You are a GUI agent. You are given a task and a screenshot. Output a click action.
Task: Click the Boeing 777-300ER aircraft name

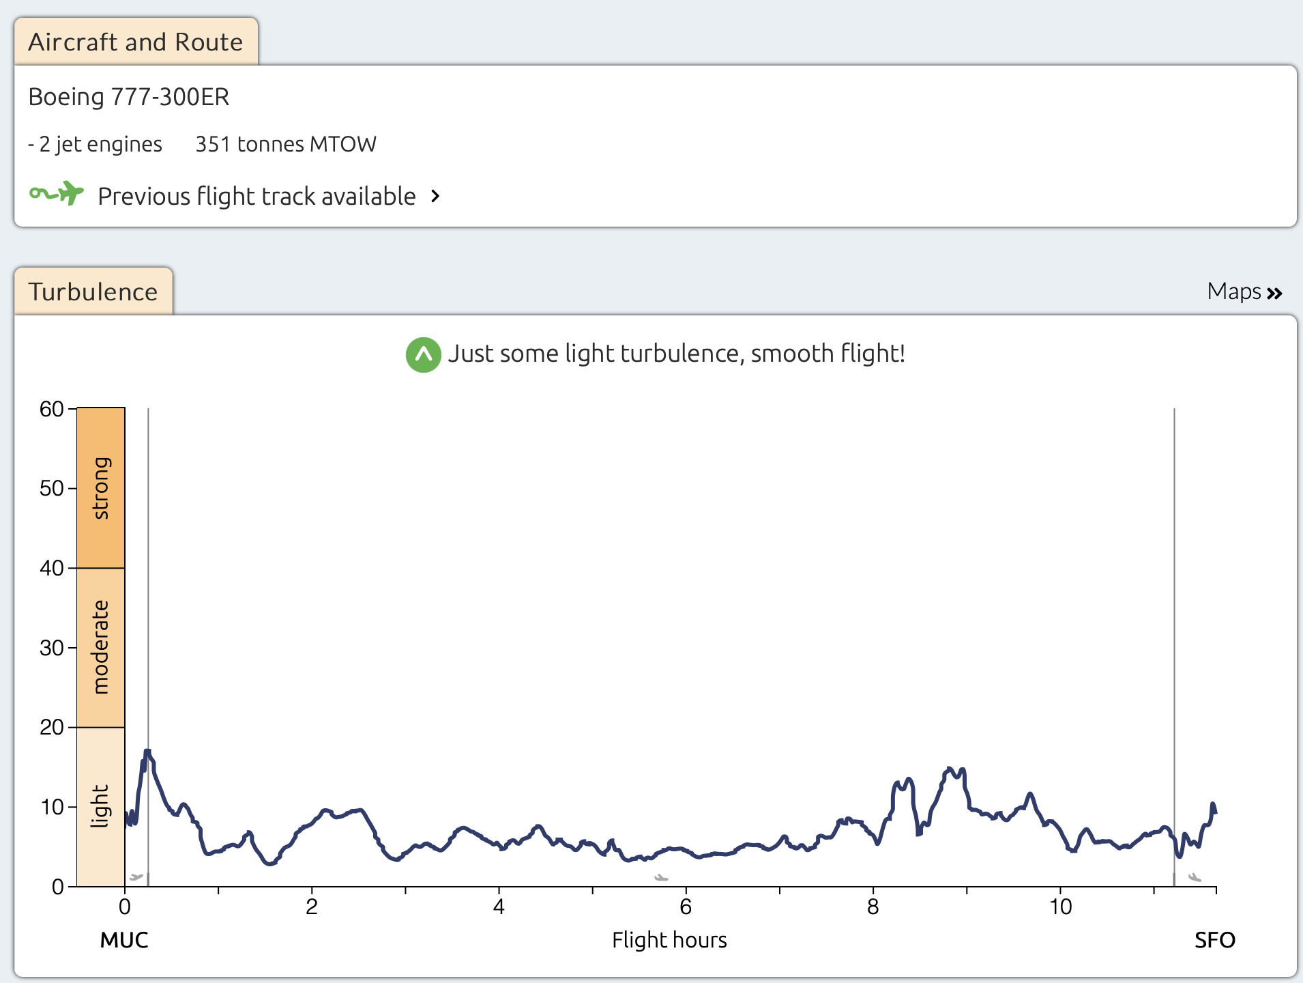[129, 97]
